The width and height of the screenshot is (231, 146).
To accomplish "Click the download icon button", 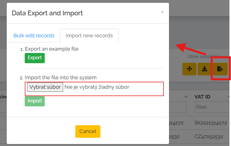I will [204, 69].
